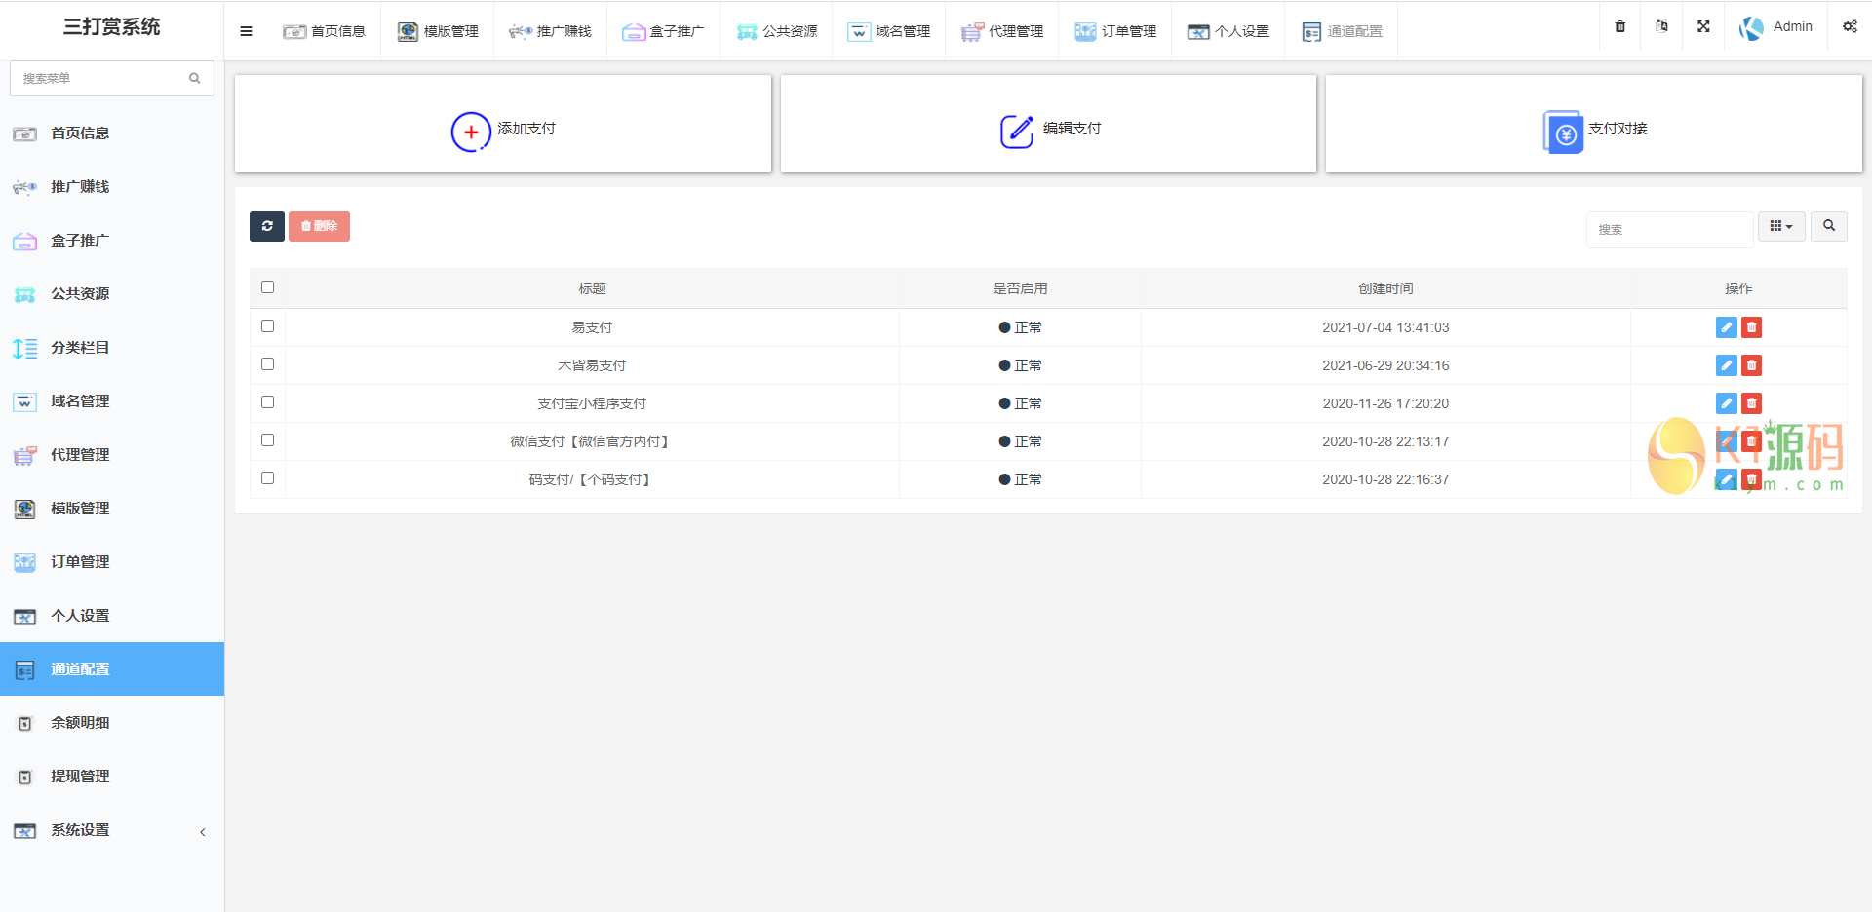Toggle fullscreen with the expand icon
The height and width of the screenshot is (912, 1872).
click(x=1703, y=26)
